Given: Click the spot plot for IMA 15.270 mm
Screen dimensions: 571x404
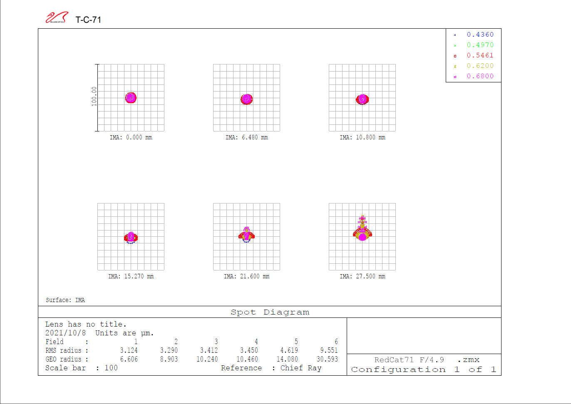Looking at the screenshot, I should pos(131,237).
